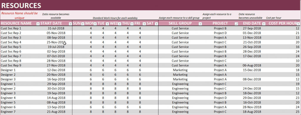
Task: Select end date "13-Nov-2018"
Action: (252, 38)
